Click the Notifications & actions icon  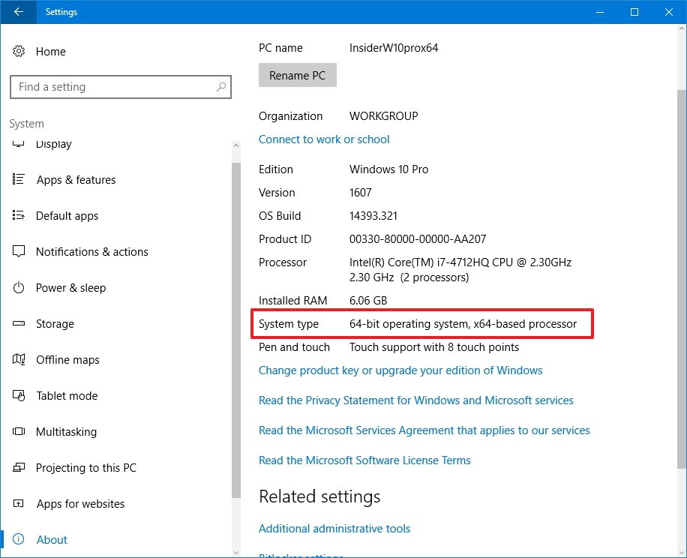19,252
